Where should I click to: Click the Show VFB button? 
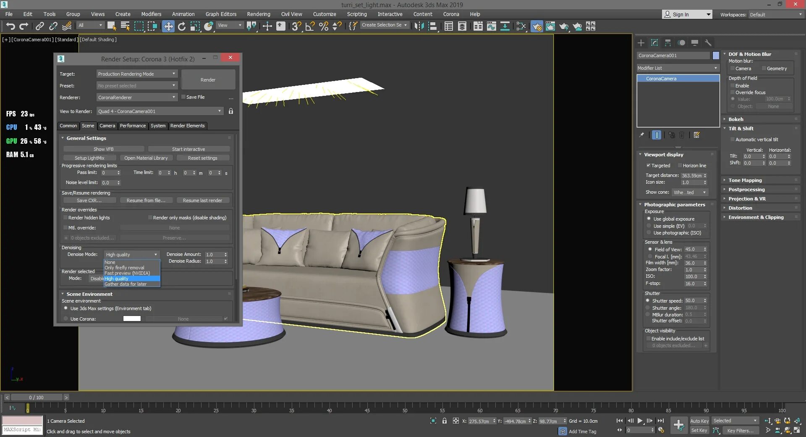(104, 149)
